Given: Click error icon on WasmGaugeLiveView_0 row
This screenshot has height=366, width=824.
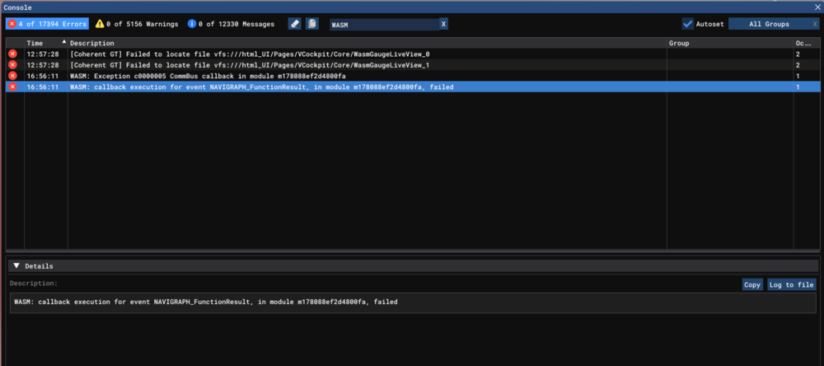Looking at the screenshot, I should pyautogui.click(x=12, y=54).
